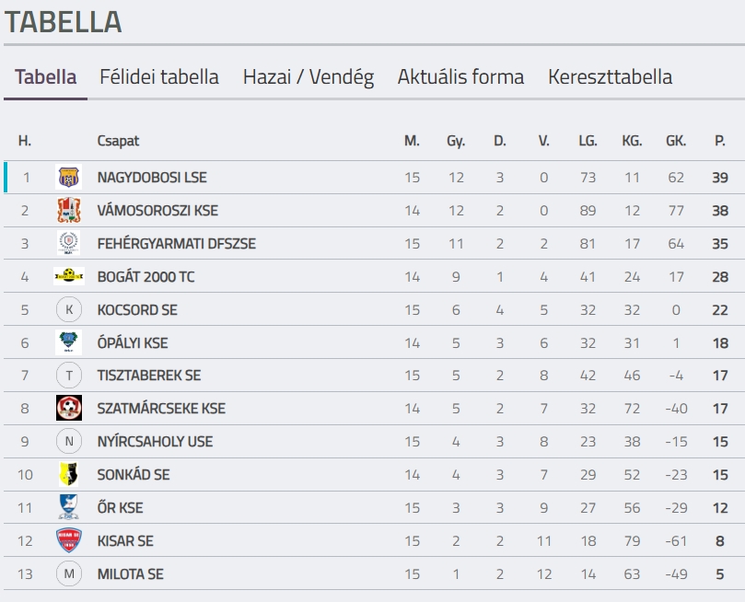The width and height of the screenshot is (745, 602).
Task: Click the Kocsord SE letter K icon
Action: (69, 309)
